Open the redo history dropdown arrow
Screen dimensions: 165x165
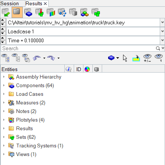click(58, 58)
